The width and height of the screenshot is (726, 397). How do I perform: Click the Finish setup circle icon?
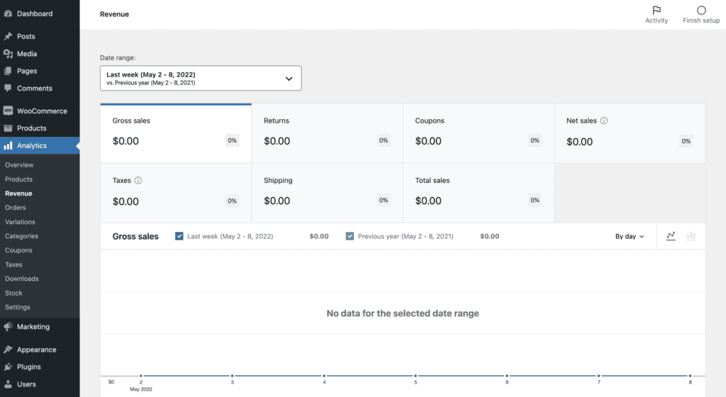coord(701,10)
